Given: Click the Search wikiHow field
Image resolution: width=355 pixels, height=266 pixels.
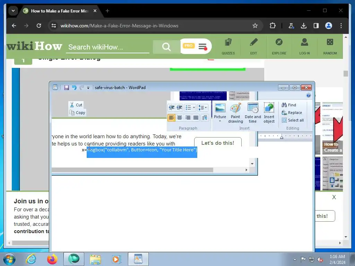Looking at the screenshot, I should click(107, 47).
